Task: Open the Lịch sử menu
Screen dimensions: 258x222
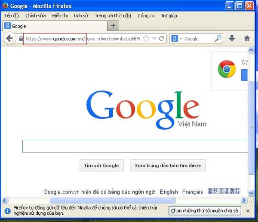Action: click(81, 15)
